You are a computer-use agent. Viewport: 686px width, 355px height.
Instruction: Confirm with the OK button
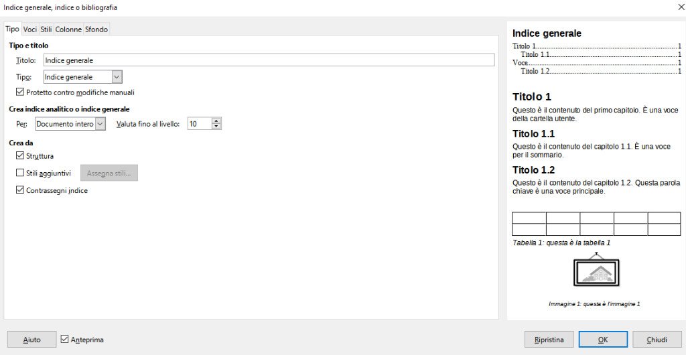[x=603, y=340]
